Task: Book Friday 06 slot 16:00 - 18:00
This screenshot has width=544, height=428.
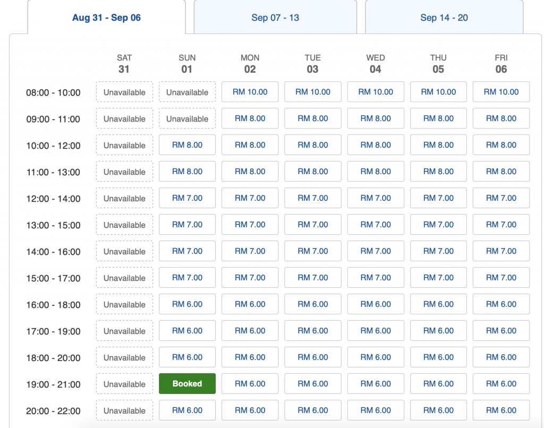Action: 501,304
